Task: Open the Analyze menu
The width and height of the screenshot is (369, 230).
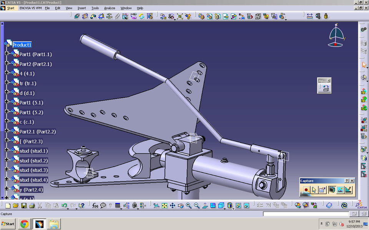Action: coord(110,8)
